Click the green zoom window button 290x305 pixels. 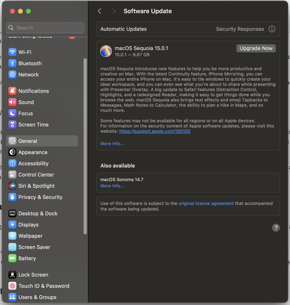28,11
